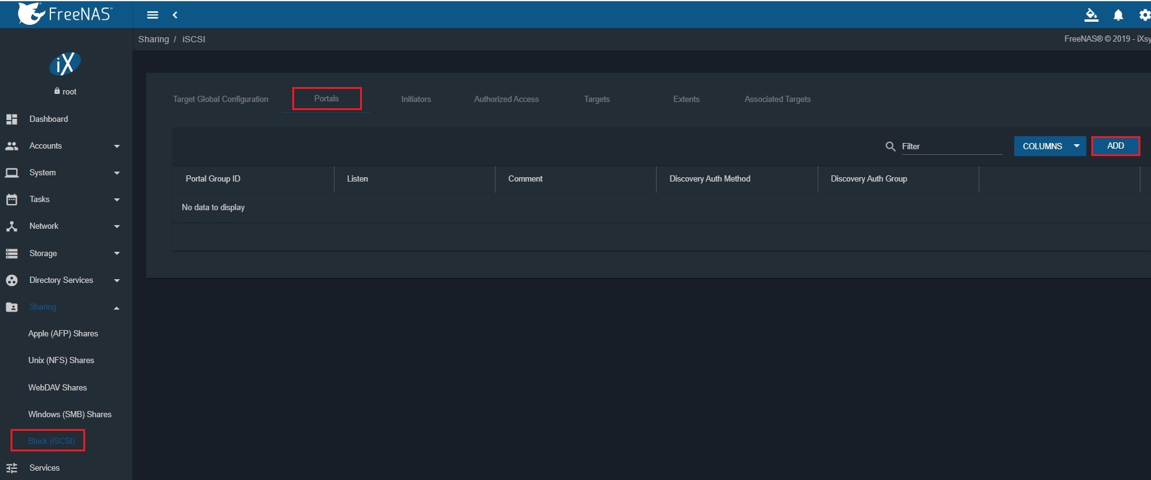Open the settings gear icon

tap(1144, 15)
